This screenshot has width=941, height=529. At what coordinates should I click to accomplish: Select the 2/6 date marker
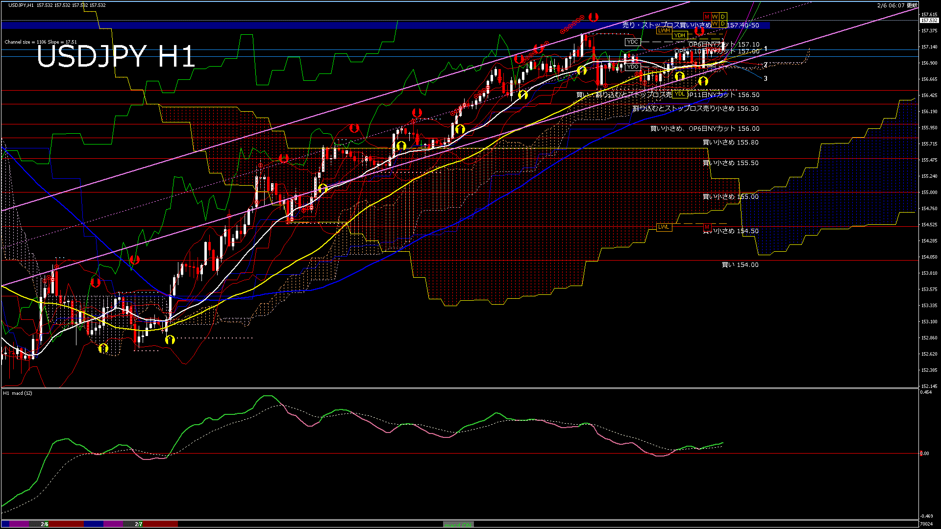(45, 524)
